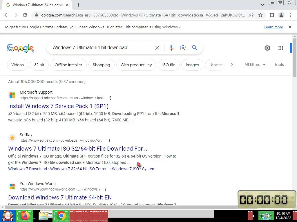Toggle the Chrome side panel
297x222 pixels.
coord(272,15)
